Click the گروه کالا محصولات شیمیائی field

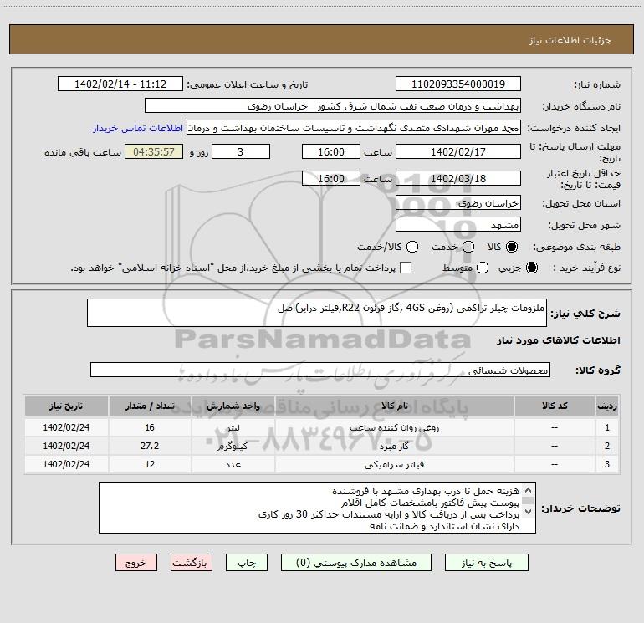pyautogui.click(x=320, y=370)
